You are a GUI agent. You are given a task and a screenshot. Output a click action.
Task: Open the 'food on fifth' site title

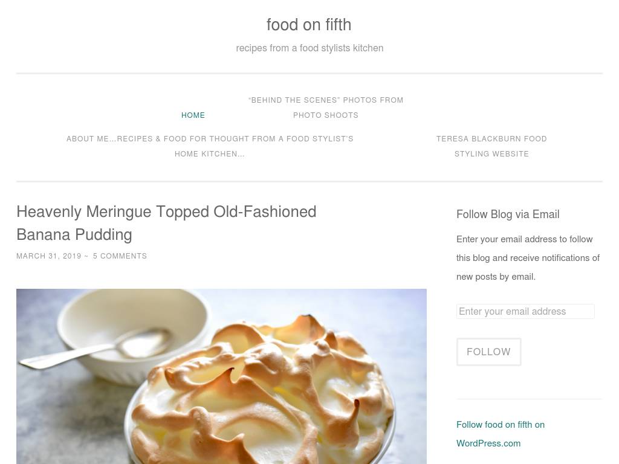309,24
